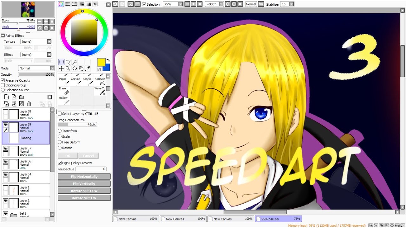Click Rotate 90° CCW button

[84, 191]
